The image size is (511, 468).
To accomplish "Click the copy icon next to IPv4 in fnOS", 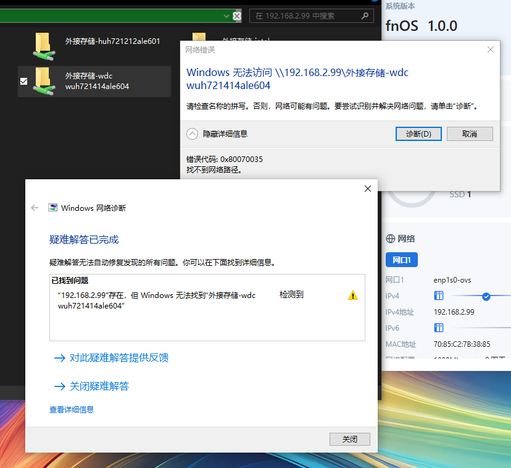I will coord(438,296).
